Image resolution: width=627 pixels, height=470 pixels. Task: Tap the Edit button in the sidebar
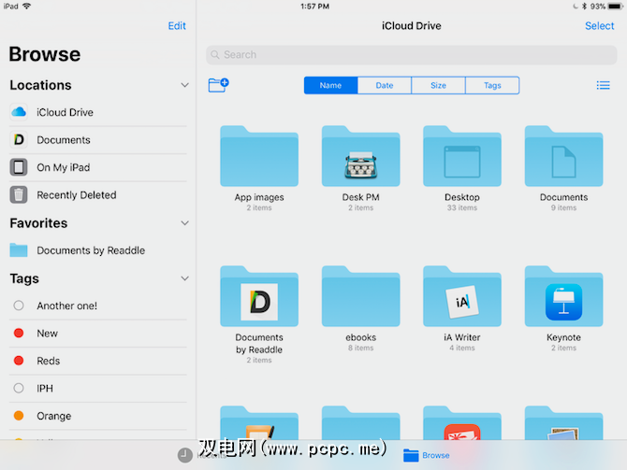177,26
